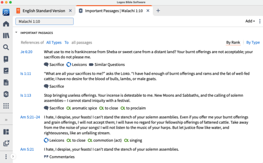Open the All Types filter
The width and height of the screenshot is (263, 163).
[54, 42]
